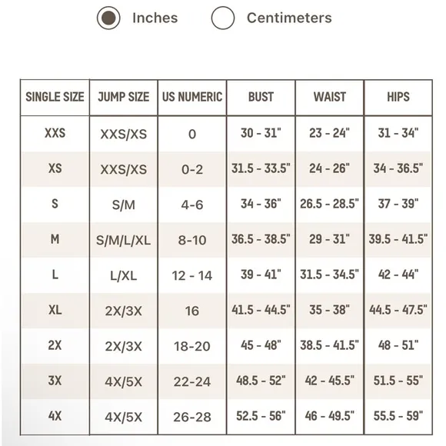Click the Inches label text
The image size is (446, 446).
pyautogui.click(x=155, y=18)
